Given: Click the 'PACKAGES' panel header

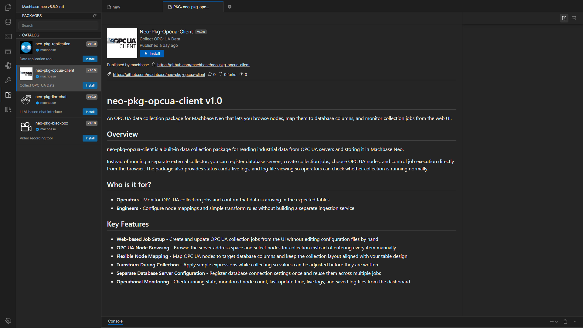Looking at the screenshot, I should pos(32,16).
